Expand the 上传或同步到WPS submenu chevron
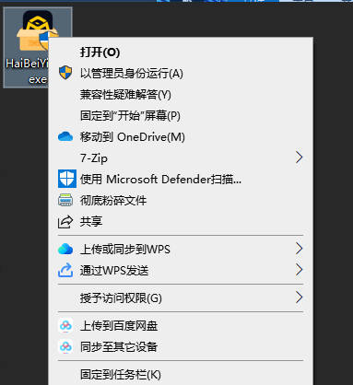 (299, 249)
